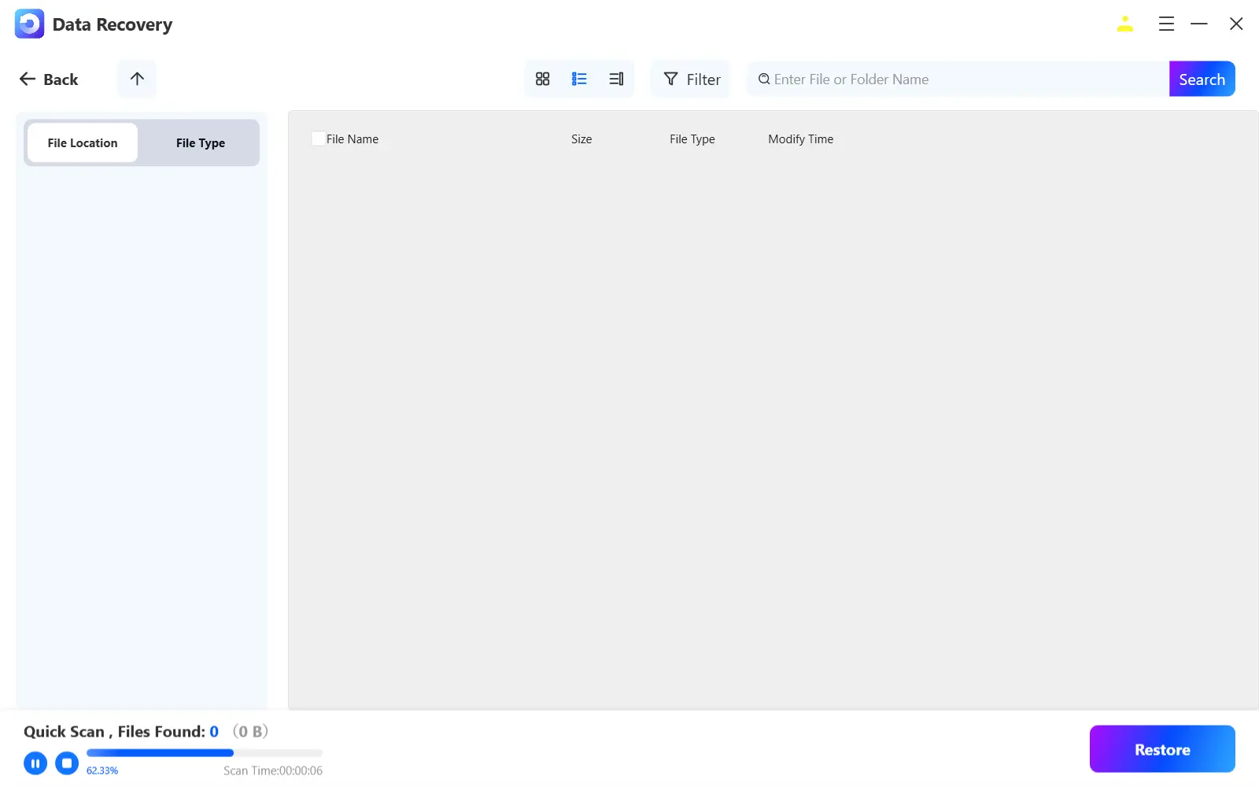The image size is (1259, 787).
Task: Switch to detail preview view
Action: point(616,79)
